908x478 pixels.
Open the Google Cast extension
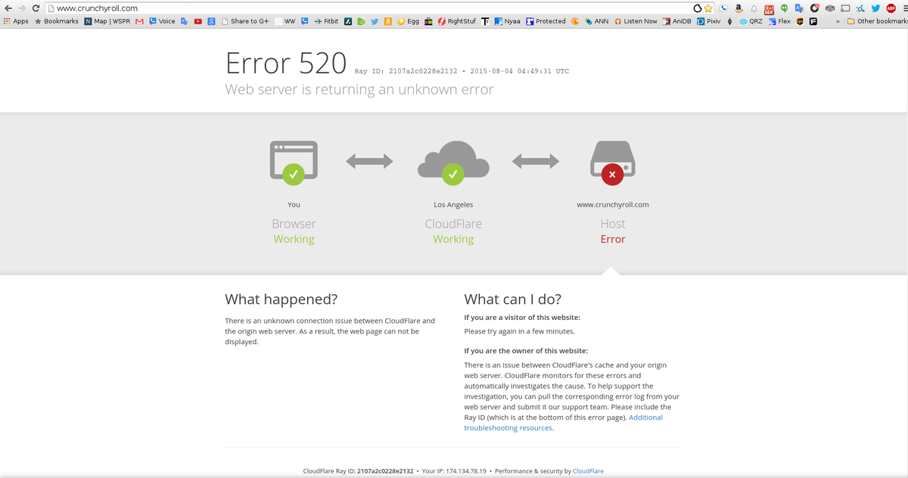(x=845, y=8)
